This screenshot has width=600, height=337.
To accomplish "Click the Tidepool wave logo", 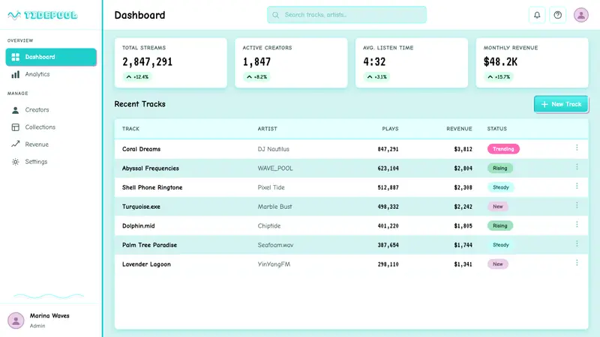I will click(x=14, y=15).
